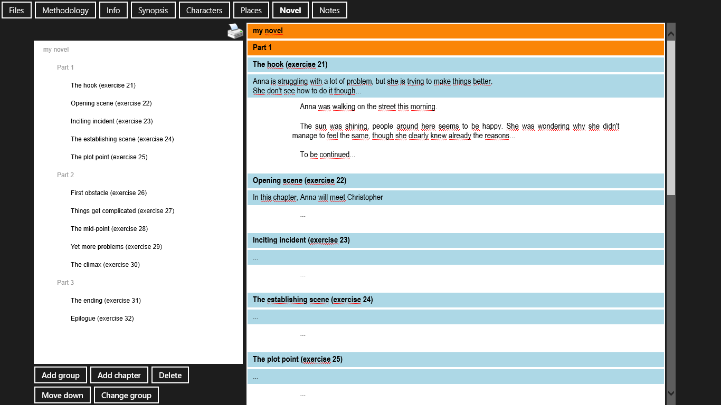Choose 'The climax (exercise 30)' chapter in tree
Screen dimensions: 721x405
[x=105, y=265]
